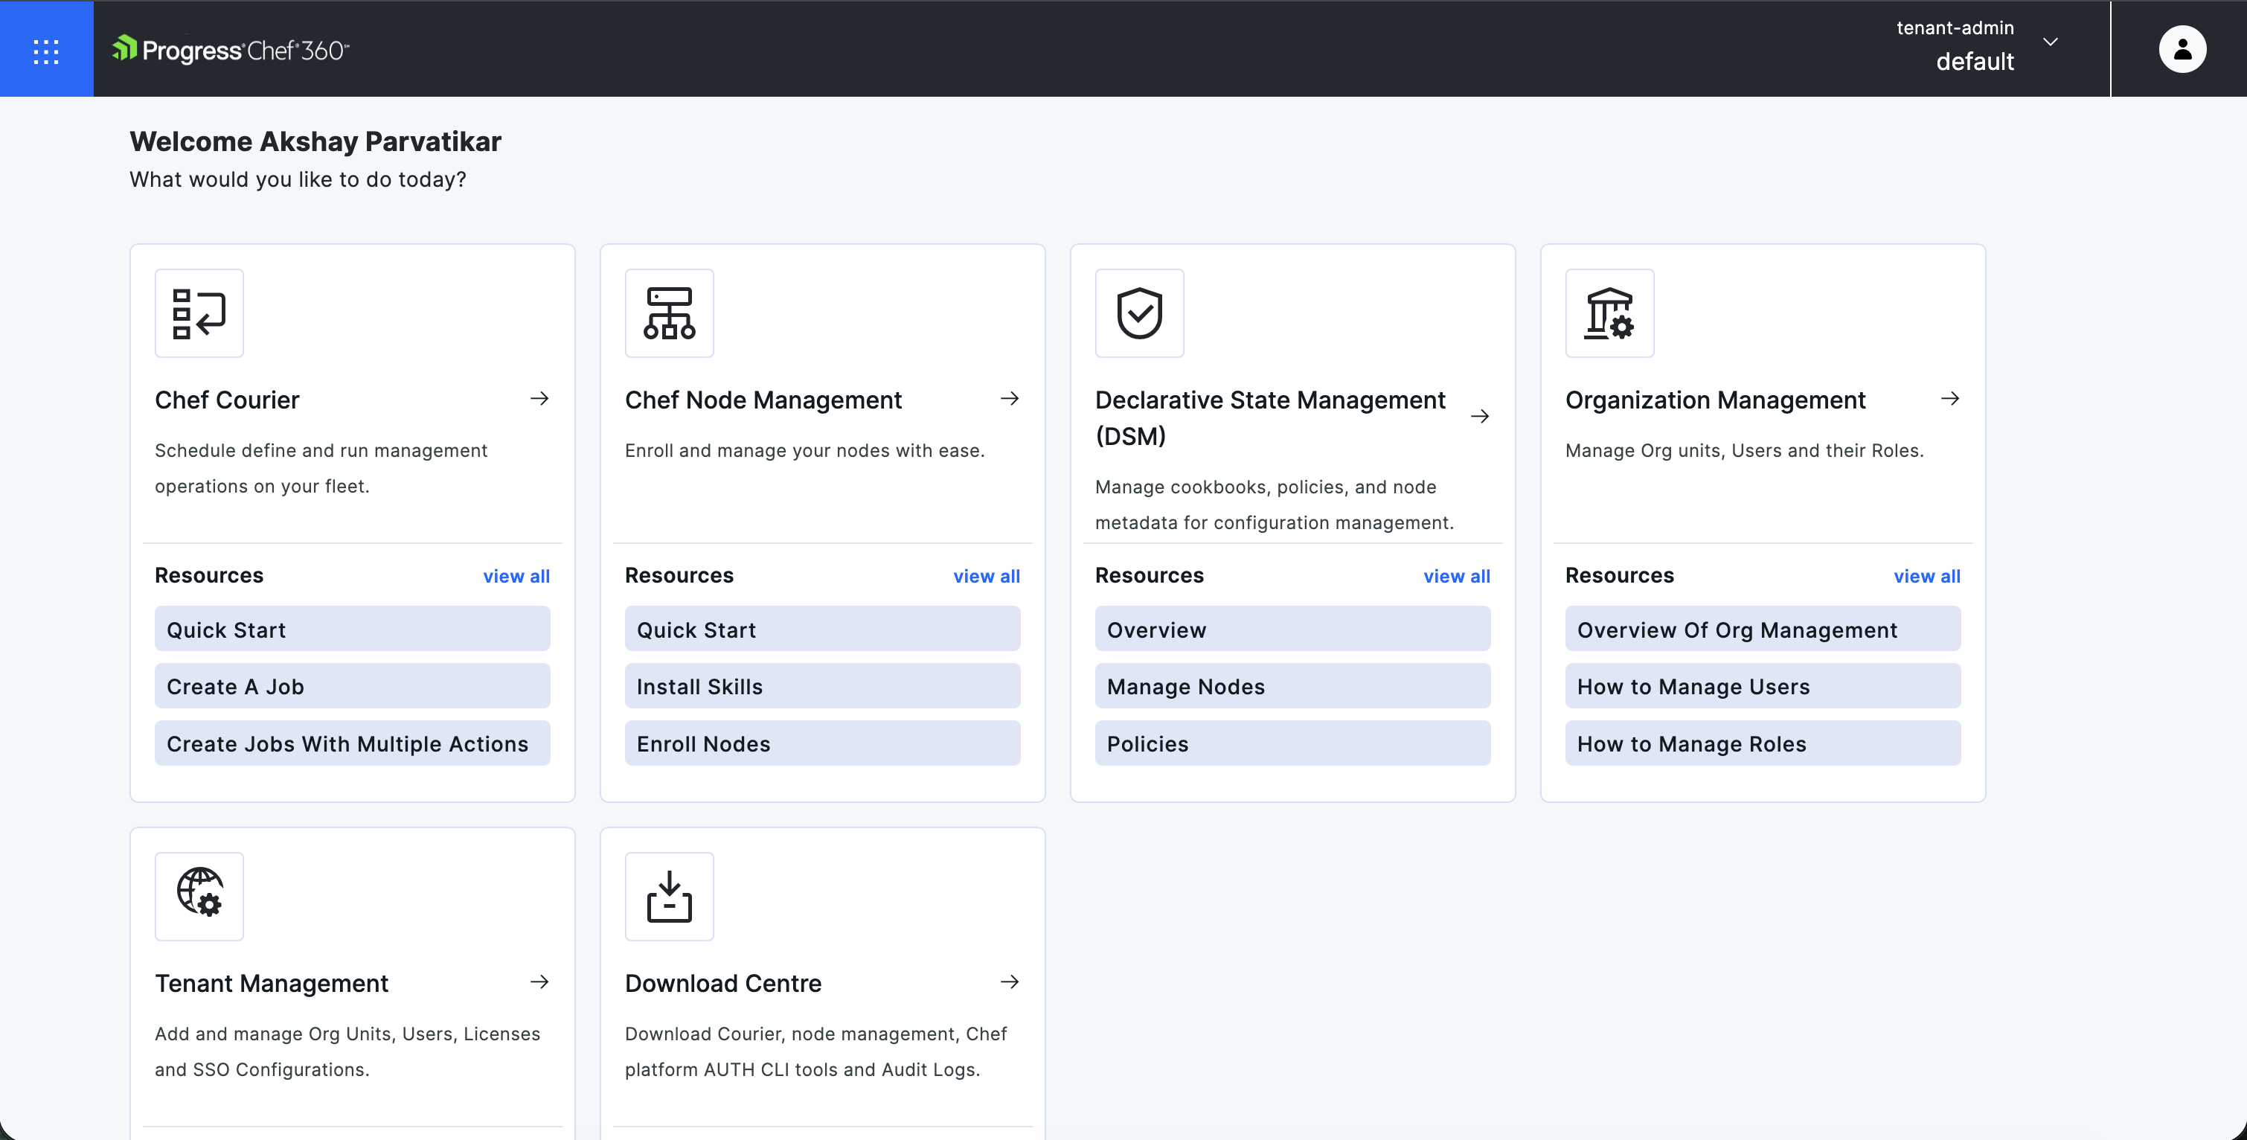Open the Policies resource item

click(x=1292, y=743)
